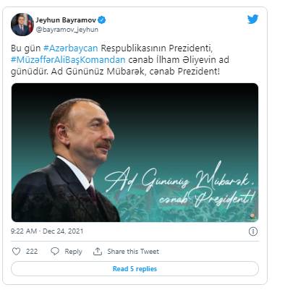This screenshot has width=285, height=303.
Task: Click the word Respublikasının in the tweet
Action: point(133,48)
